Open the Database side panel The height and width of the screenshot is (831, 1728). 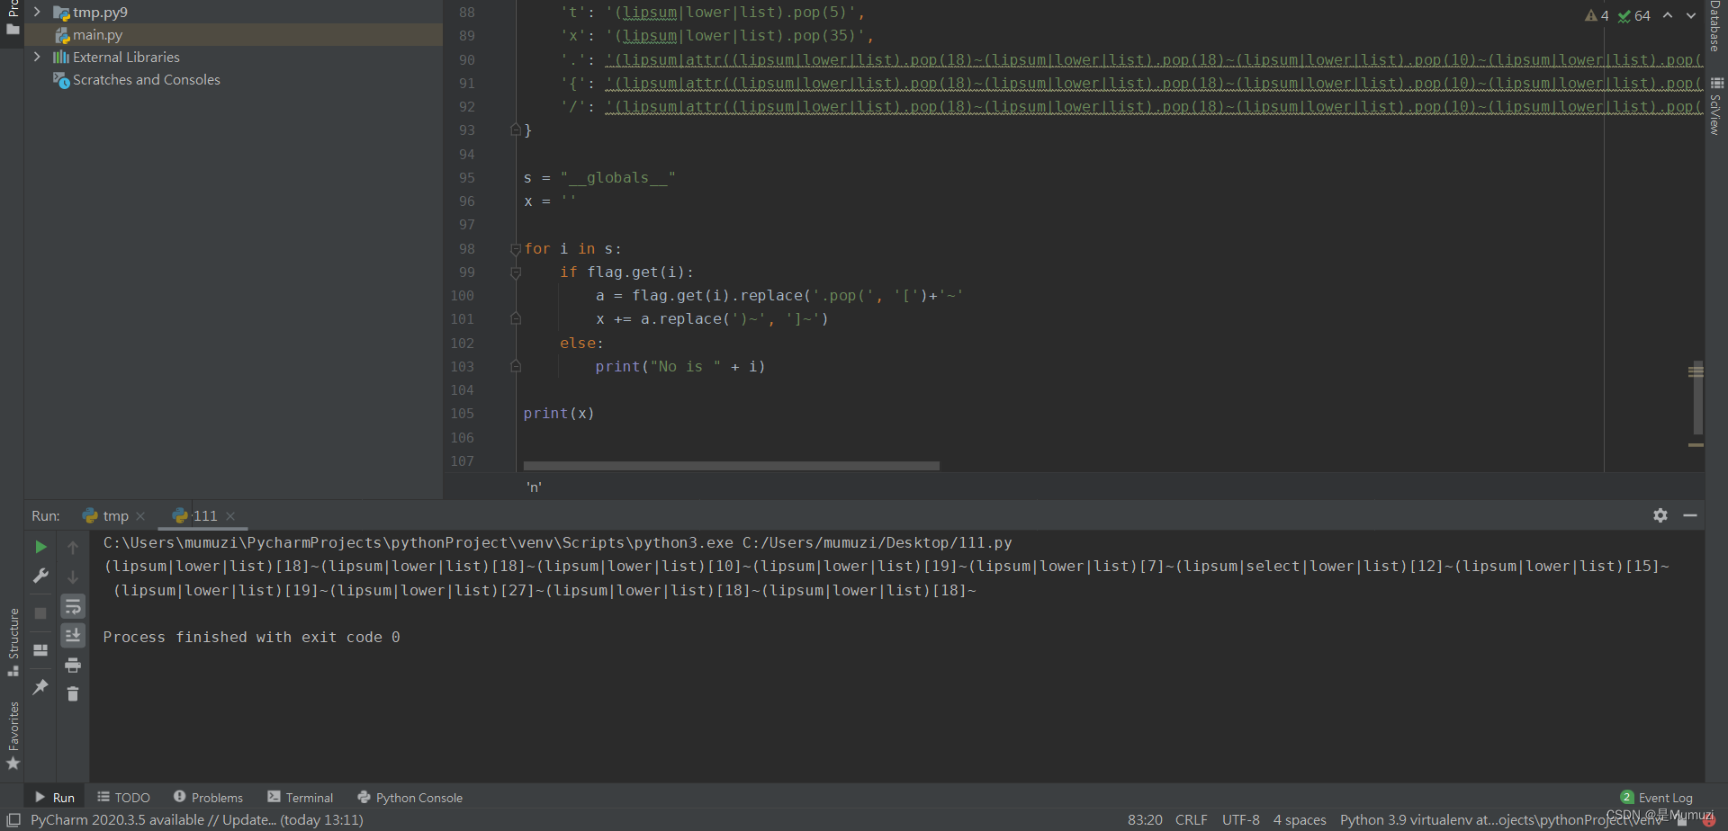pos(1715,25)
